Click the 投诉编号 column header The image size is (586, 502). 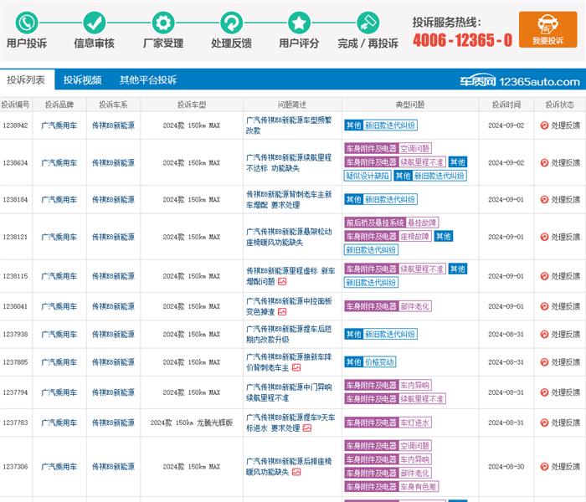click(15, 105)
